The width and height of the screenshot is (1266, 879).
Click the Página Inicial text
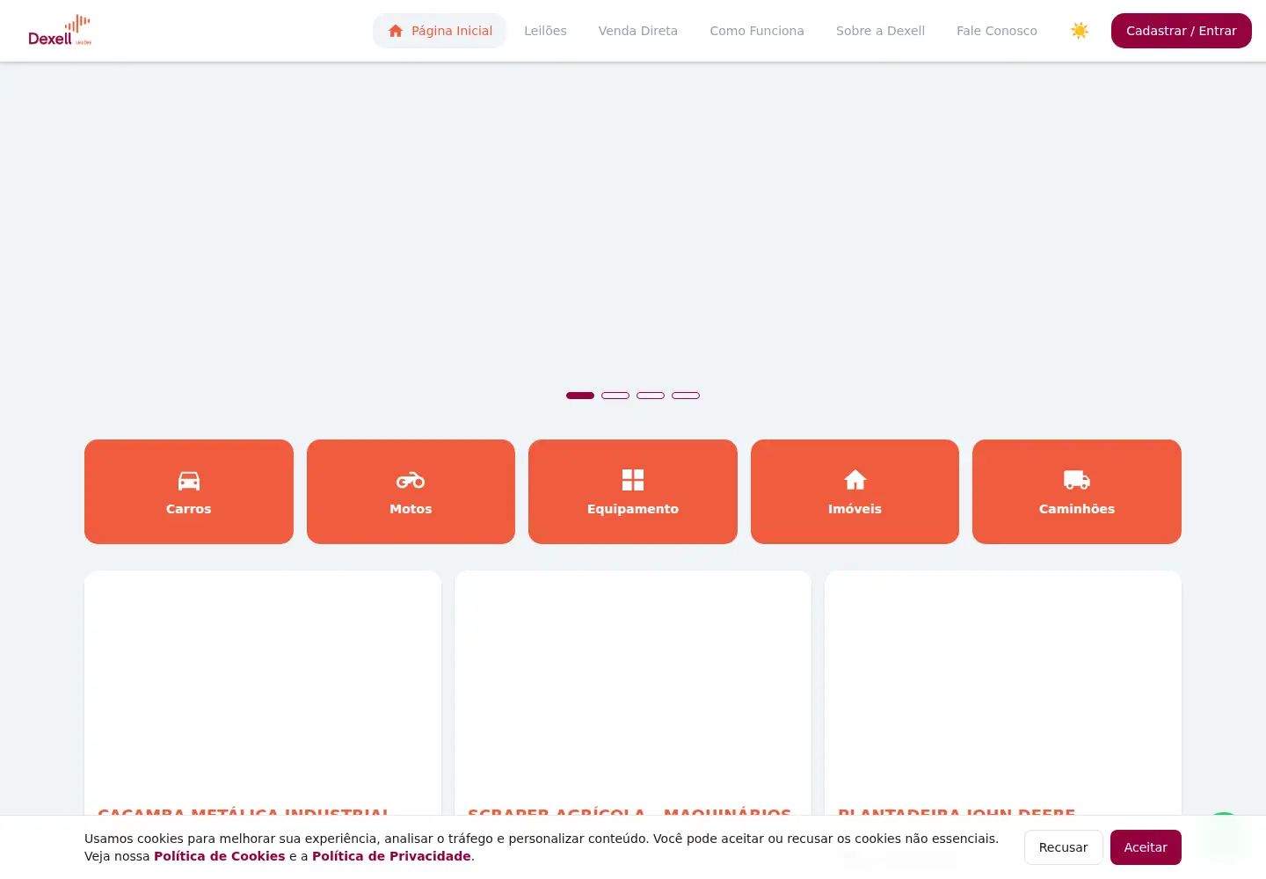[452, 31]
